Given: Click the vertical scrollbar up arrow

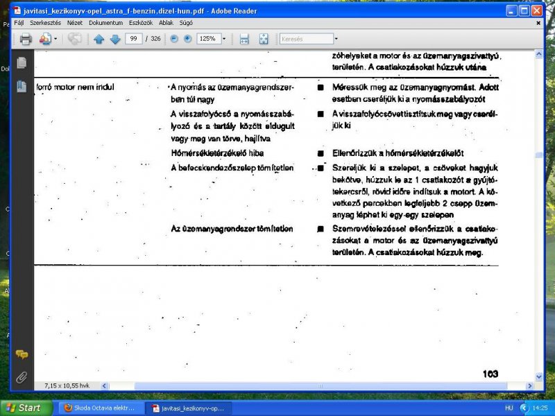Looking at the screenshot, I should [x=539, y=54].
